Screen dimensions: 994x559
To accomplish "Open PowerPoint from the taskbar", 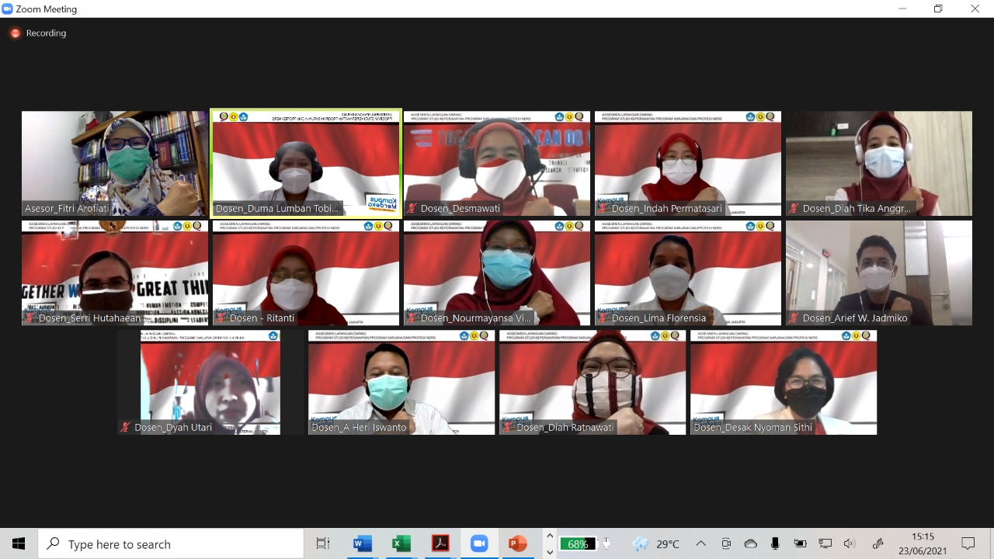I will [518, 543].
